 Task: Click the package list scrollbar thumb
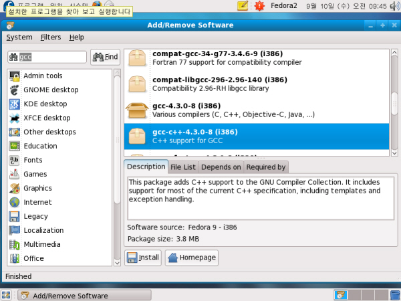pos(394,104)
